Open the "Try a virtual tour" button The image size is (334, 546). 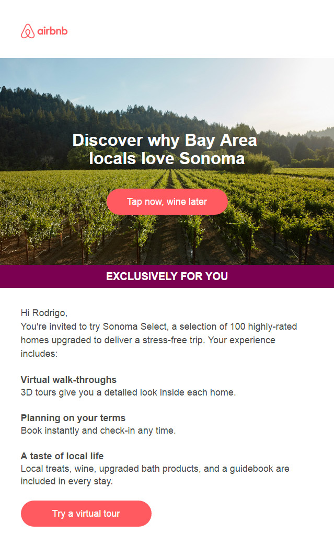(x=86, y=514)
